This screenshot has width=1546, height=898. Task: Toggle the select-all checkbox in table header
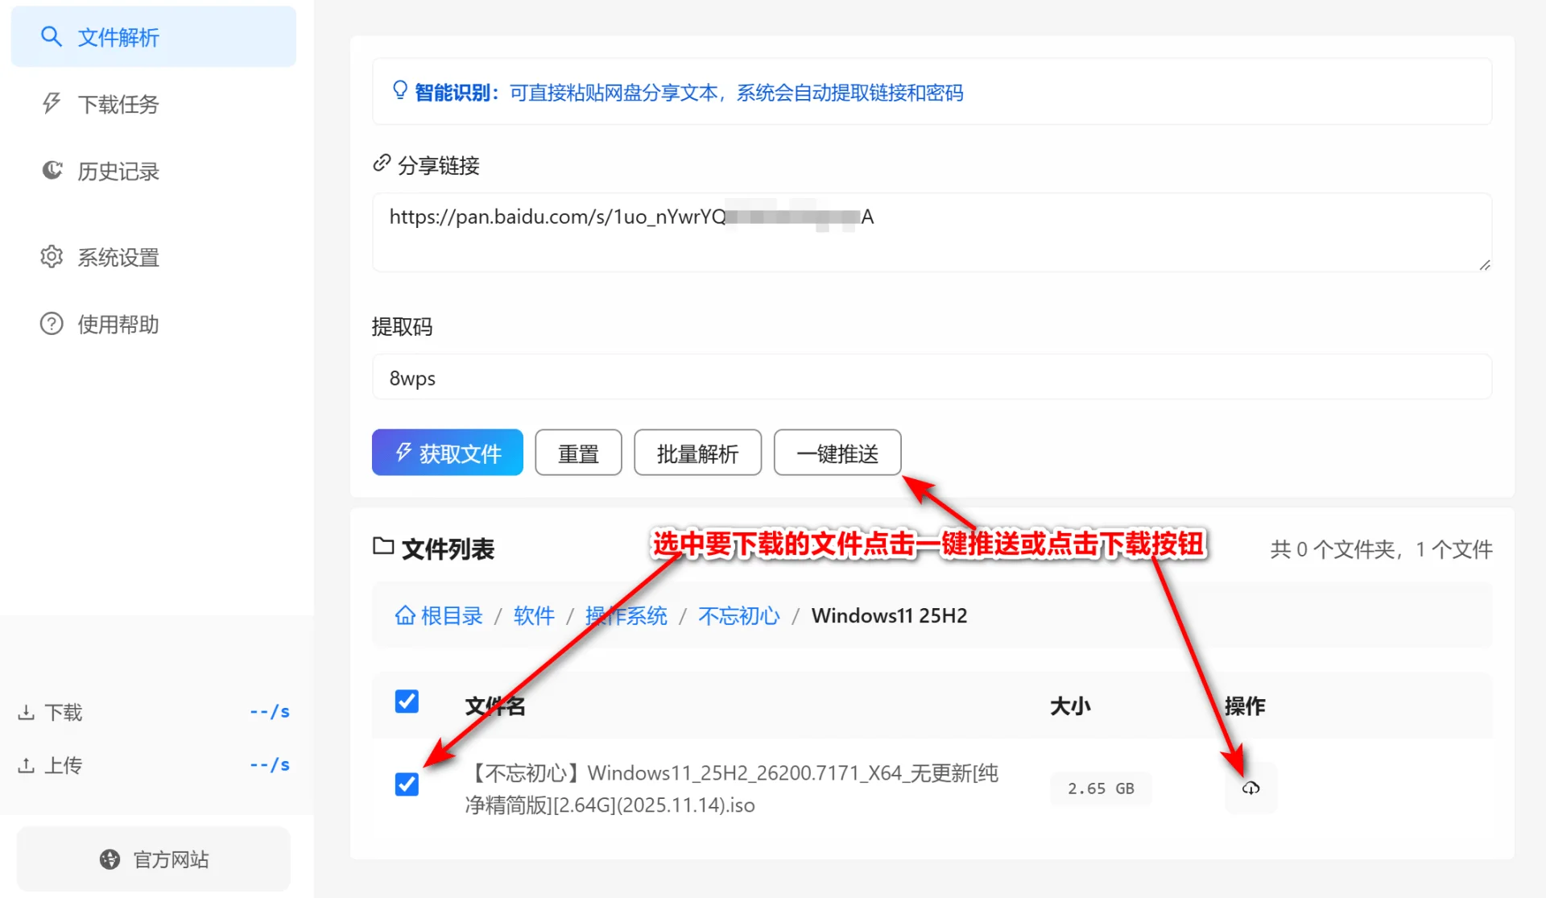[x=407, y=701]
